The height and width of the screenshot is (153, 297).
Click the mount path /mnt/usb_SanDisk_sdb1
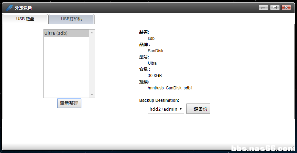point(170,88)
